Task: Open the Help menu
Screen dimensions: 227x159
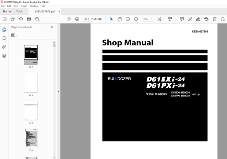Action: click(x=43, y=6)
